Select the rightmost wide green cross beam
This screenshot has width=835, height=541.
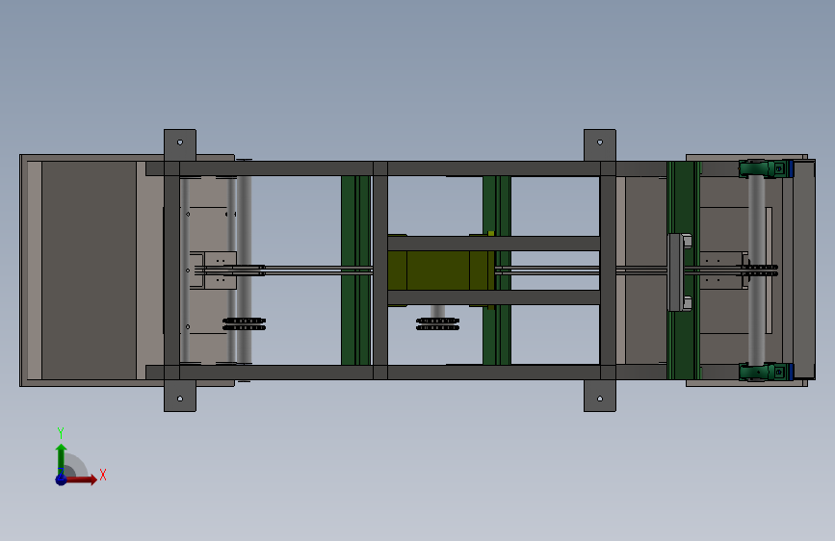pyautogui.click(x=683, y=270)
